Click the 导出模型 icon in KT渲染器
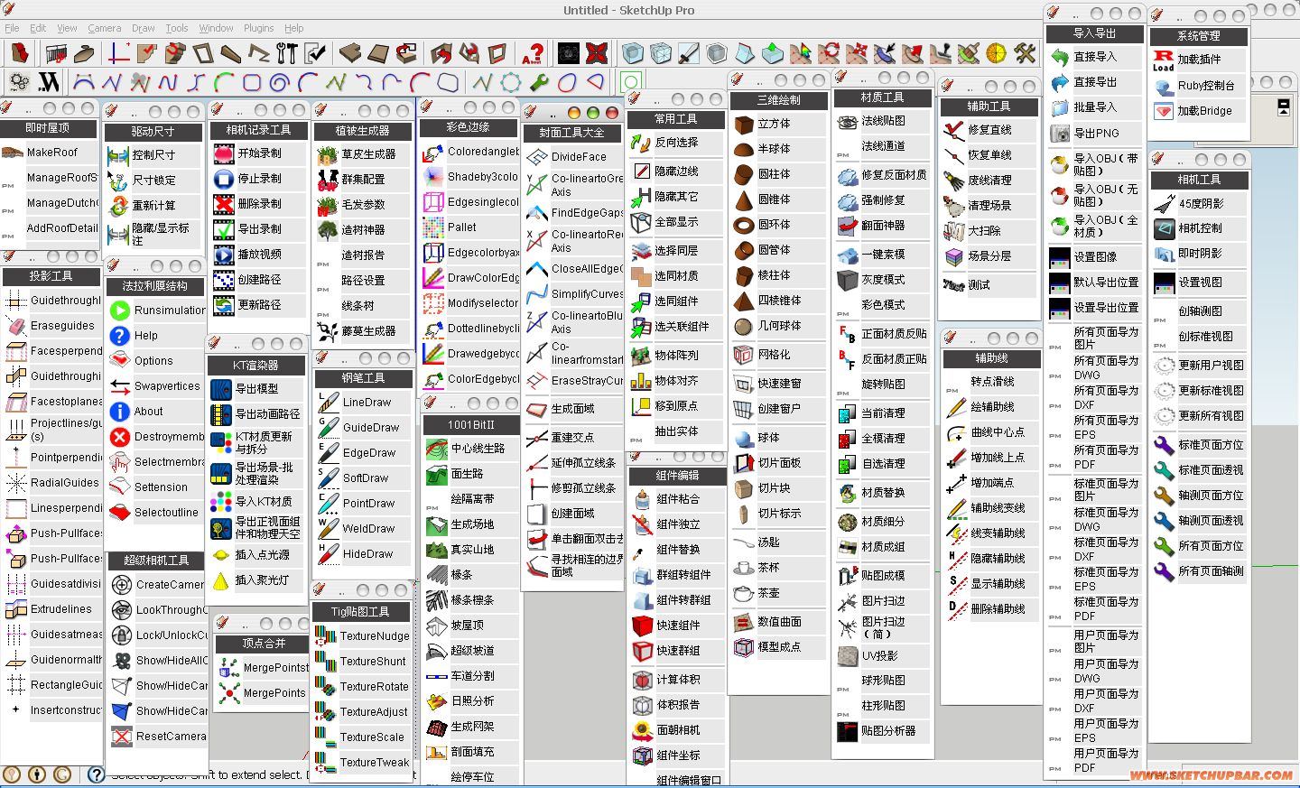This screenshot has height=788, width=1300. [221, 389]
